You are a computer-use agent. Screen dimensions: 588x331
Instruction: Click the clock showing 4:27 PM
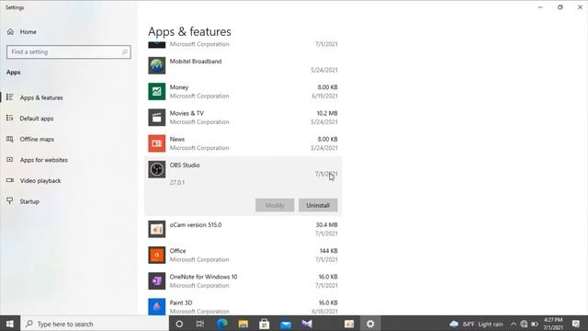click(x=553, y=324)
